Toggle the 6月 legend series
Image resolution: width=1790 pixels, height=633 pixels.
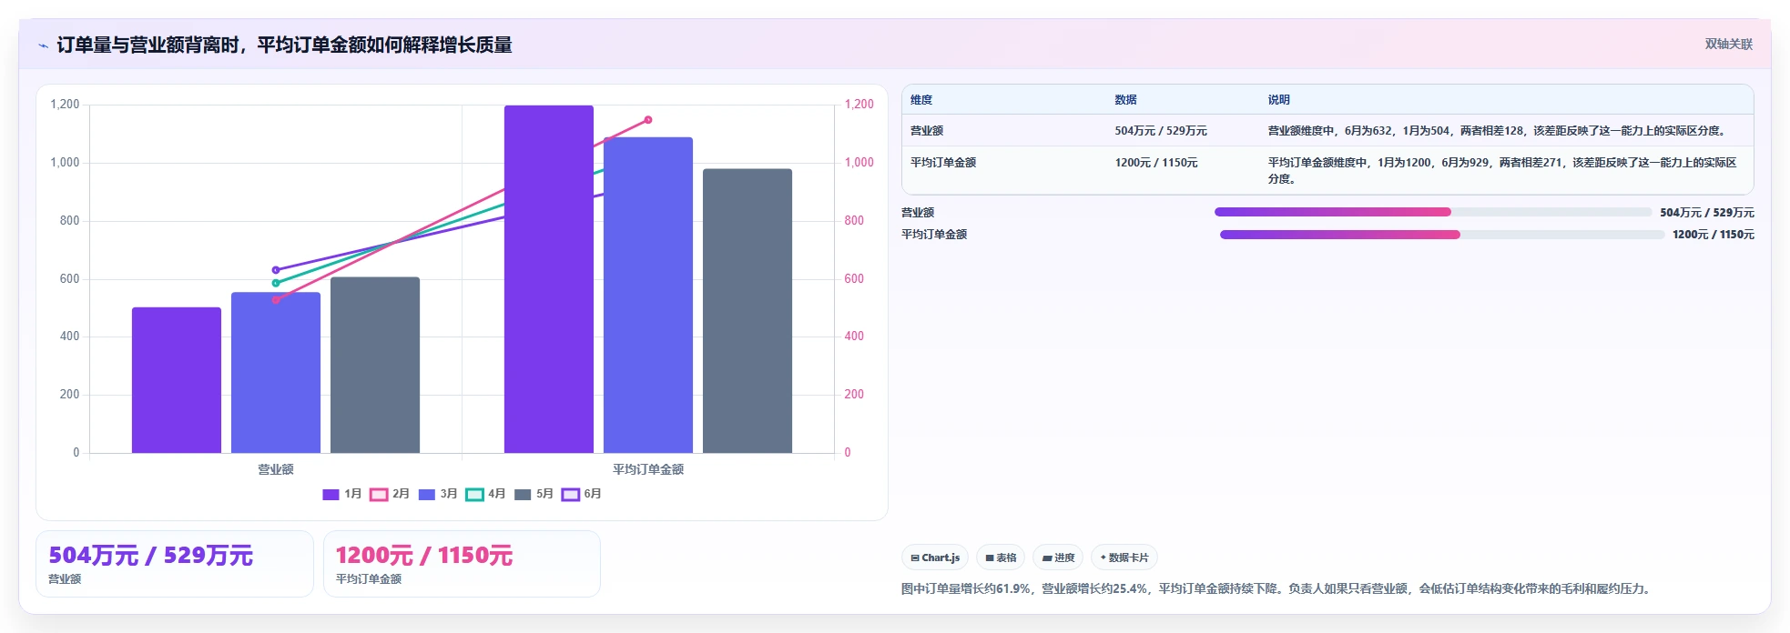coord(582,494)
